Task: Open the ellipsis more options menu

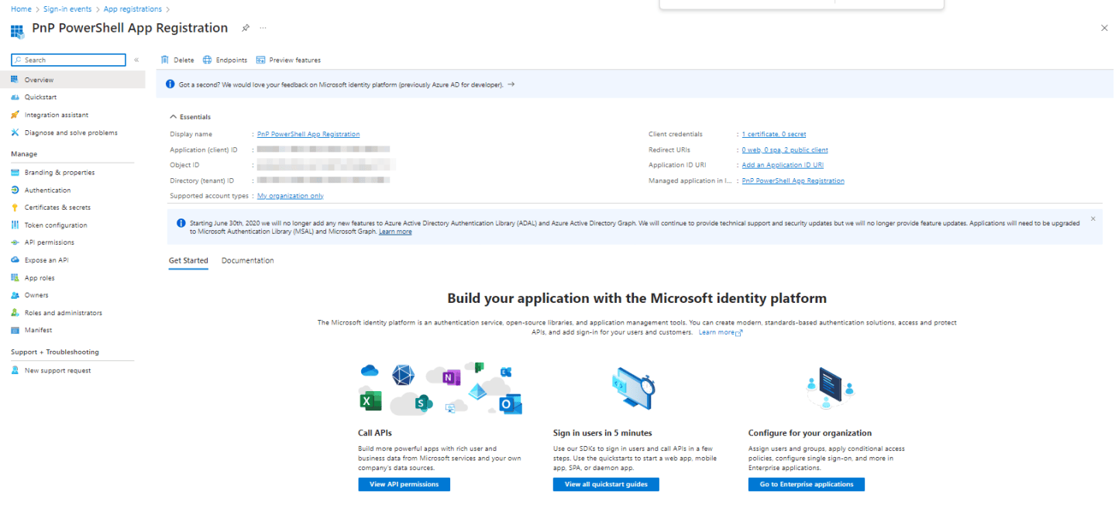Action: 263,28
